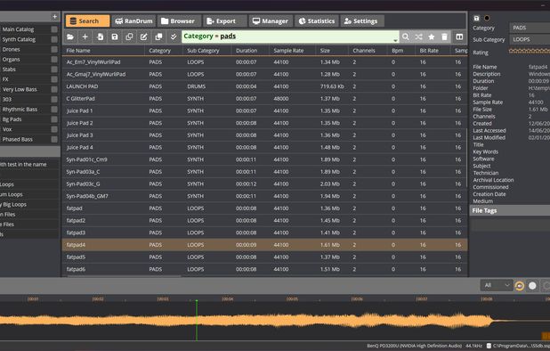This screenshot has height=351, width=550.
Task: Sort by Bpm column header
Action: click(x=401, y=51)
